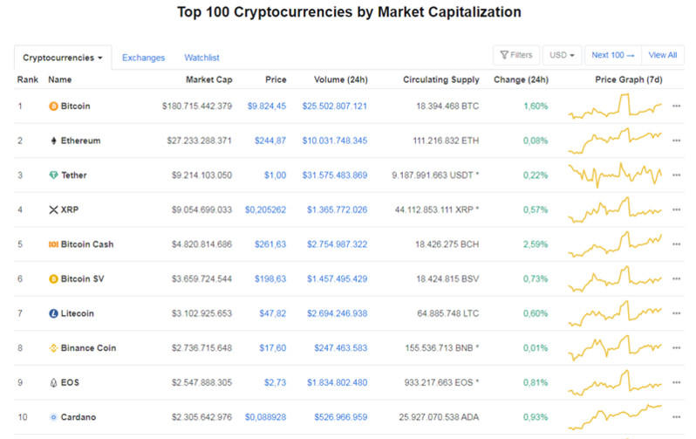The width and height of the screenshot is (696, 439).
Task: Switch to the Watchlist tab
Action: click(201, 58)
